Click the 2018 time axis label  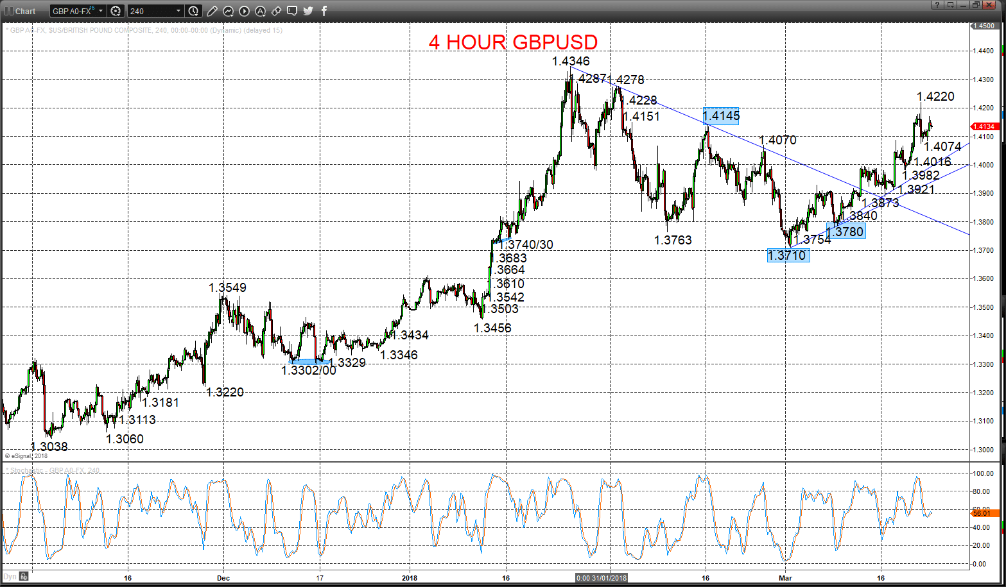coord(409,577)
